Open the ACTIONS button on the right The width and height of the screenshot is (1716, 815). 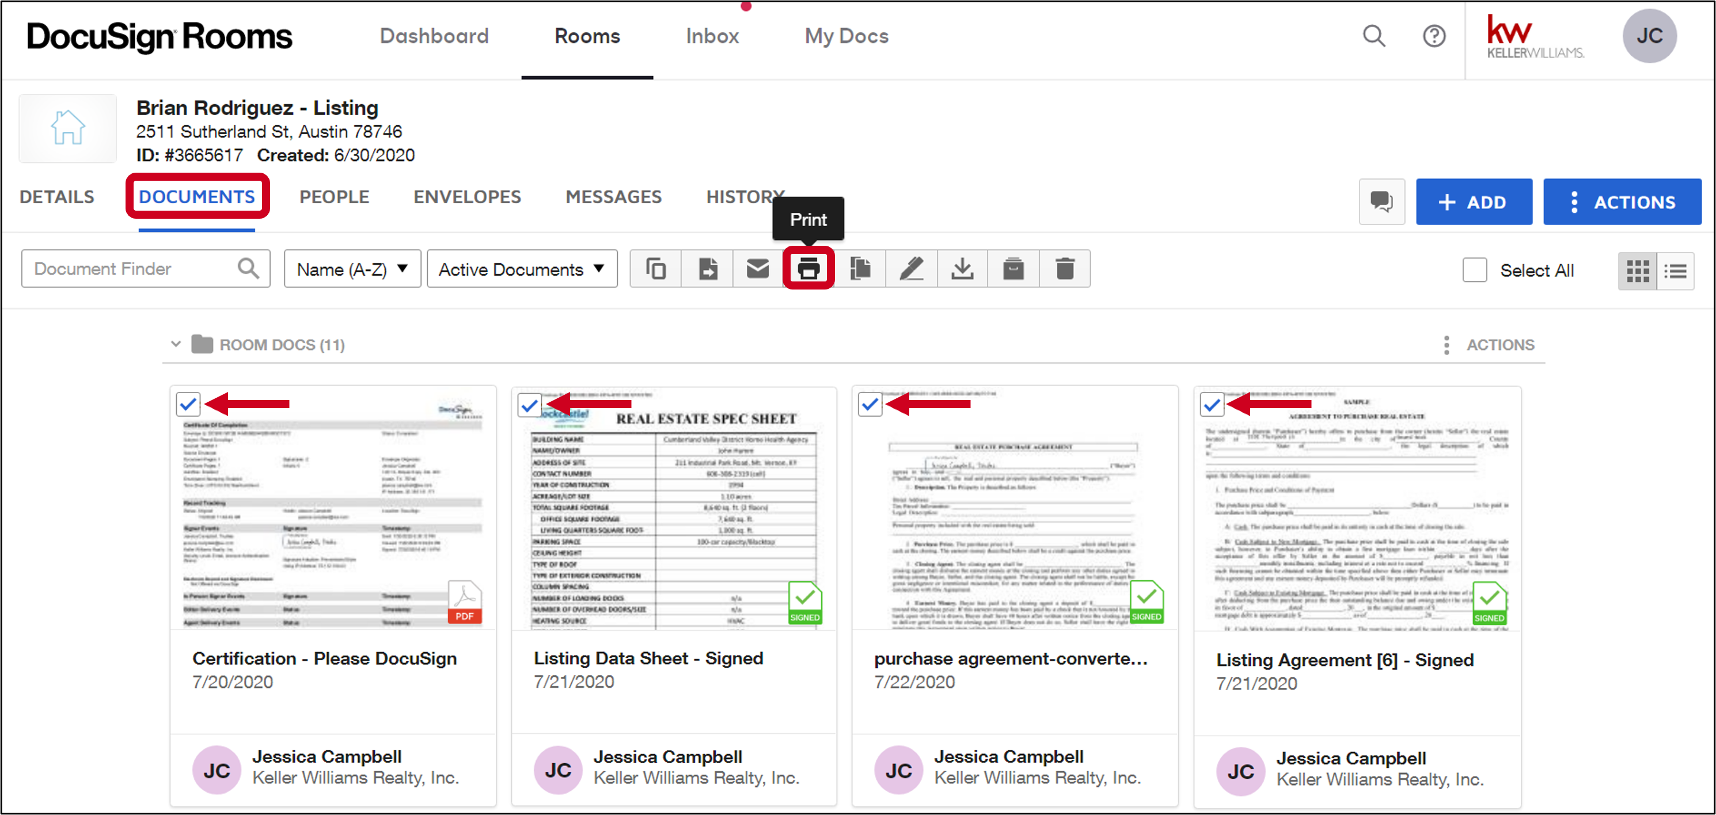(x=1623, y=202)
